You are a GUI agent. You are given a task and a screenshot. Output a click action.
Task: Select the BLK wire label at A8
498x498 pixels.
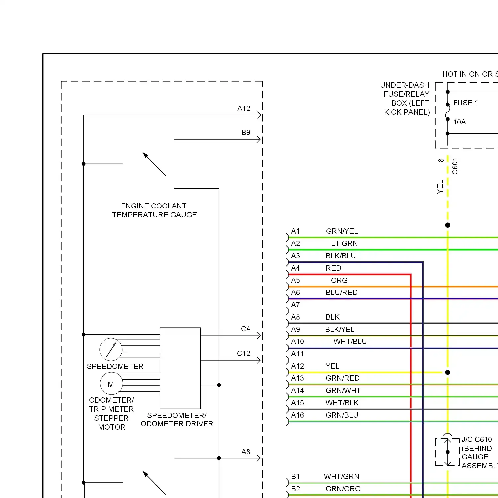333,317
